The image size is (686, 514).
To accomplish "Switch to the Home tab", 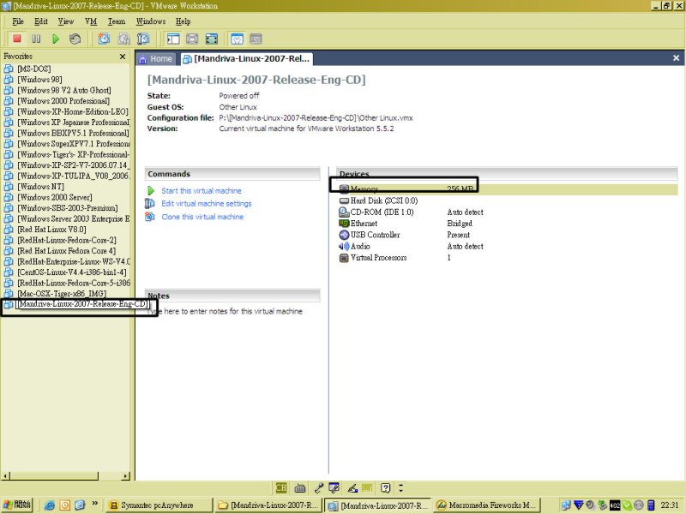I will [156, 59].
